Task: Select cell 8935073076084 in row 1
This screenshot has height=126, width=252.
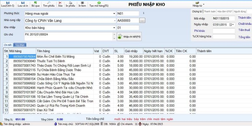Action: click(22, 57)
